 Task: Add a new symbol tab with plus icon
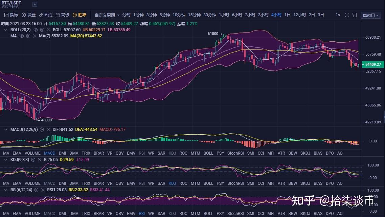[x=35, y=4]
